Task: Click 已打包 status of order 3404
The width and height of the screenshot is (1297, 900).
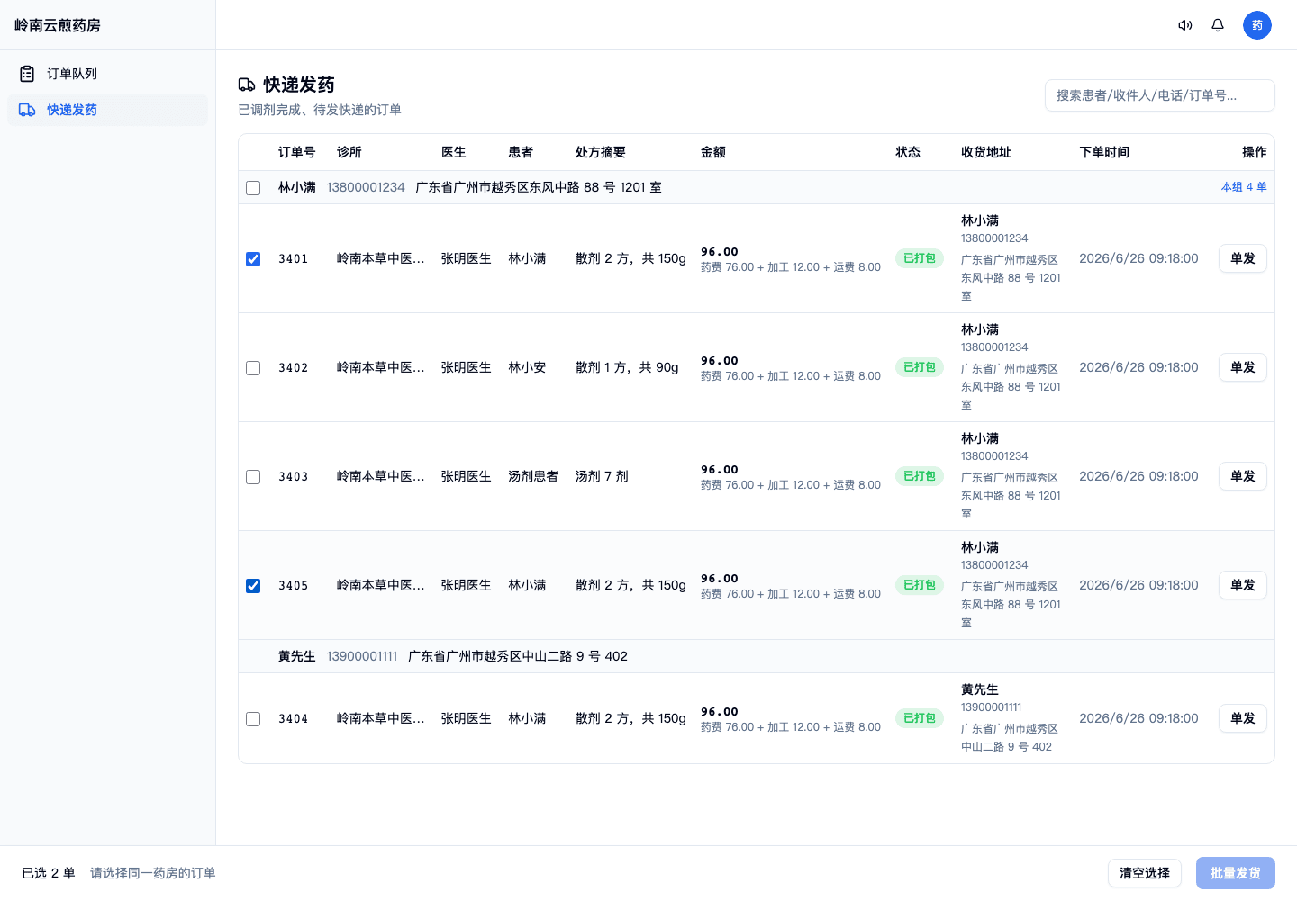Action: click(x=920, y=718)
